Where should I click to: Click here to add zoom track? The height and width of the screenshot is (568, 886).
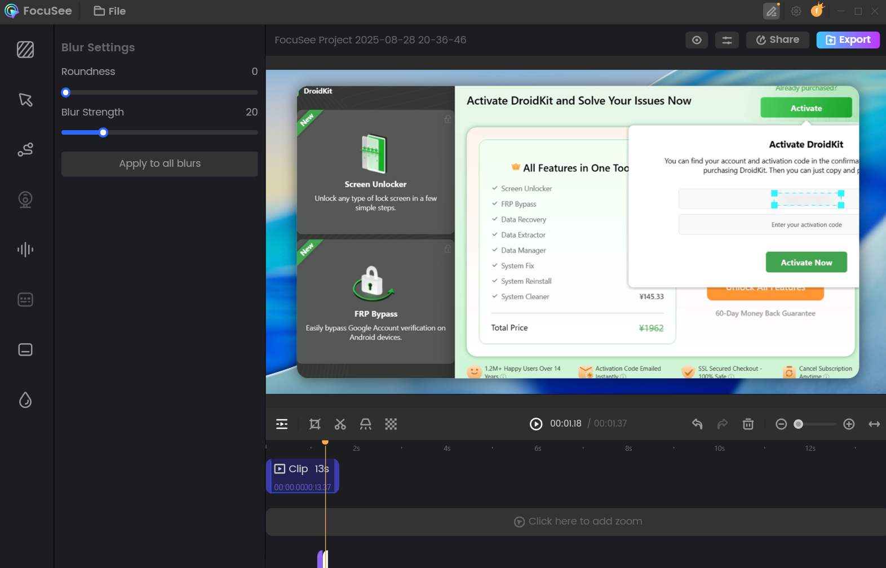coord(576,522)
